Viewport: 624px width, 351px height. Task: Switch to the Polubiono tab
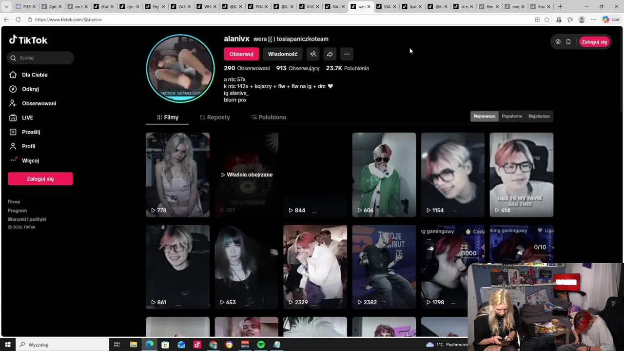click(x=269, y=117)
